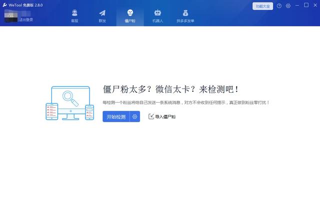Screen dimensions: 320x203
Task: Go to the 拼多多发单 tab
Action: coord(185,16)
